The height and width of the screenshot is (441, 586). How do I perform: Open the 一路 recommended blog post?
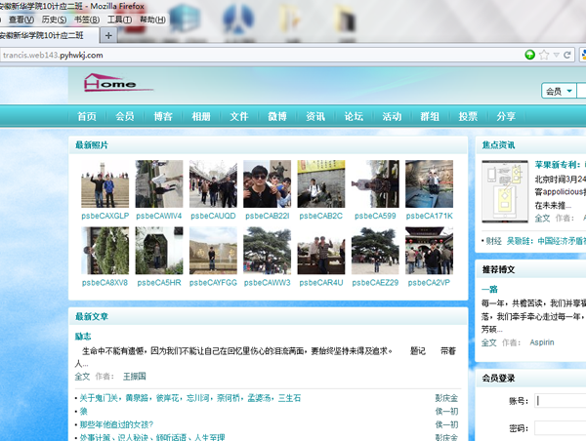coord(490,290)
